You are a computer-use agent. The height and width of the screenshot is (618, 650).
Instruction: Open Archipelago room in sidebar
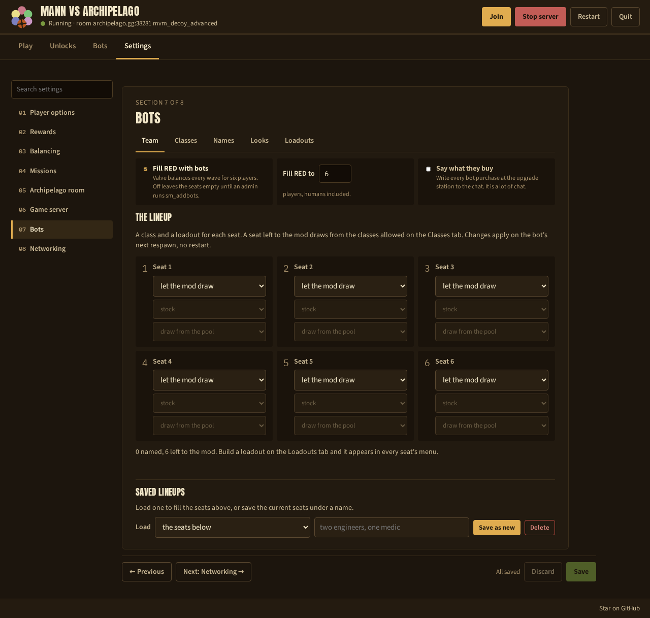coord(62,190)
